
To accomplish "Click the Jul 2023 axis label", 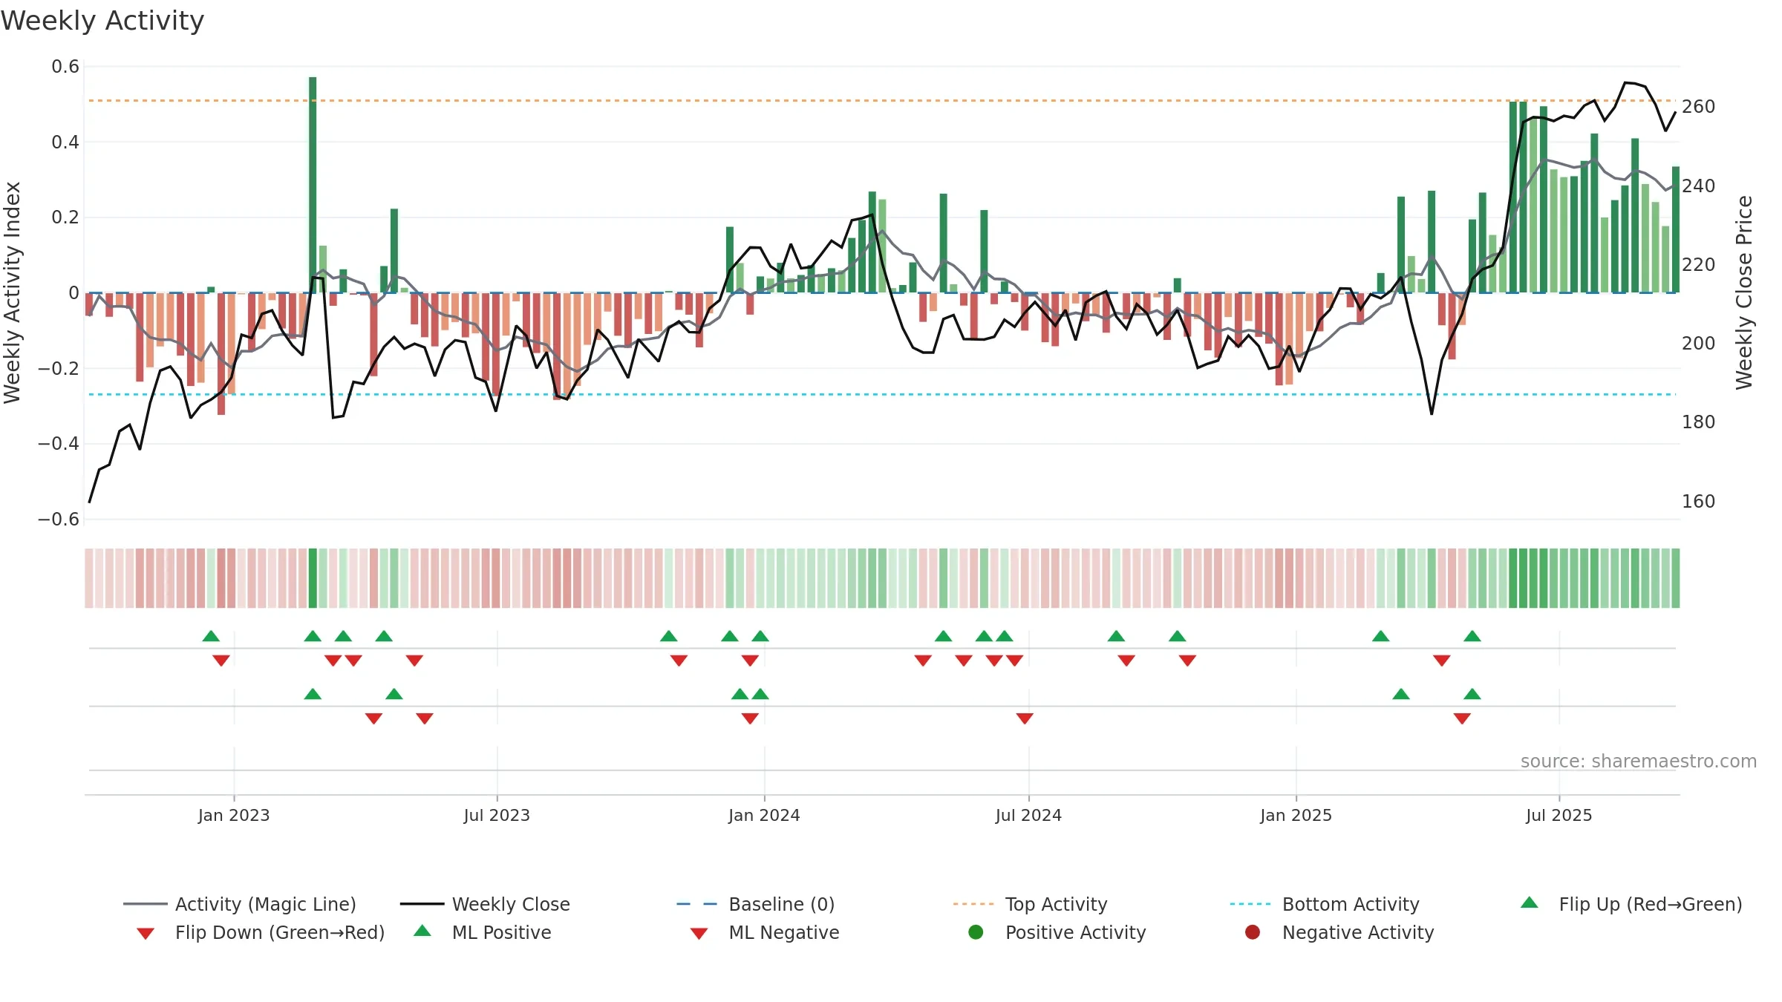I will click(x=497, y=816).
